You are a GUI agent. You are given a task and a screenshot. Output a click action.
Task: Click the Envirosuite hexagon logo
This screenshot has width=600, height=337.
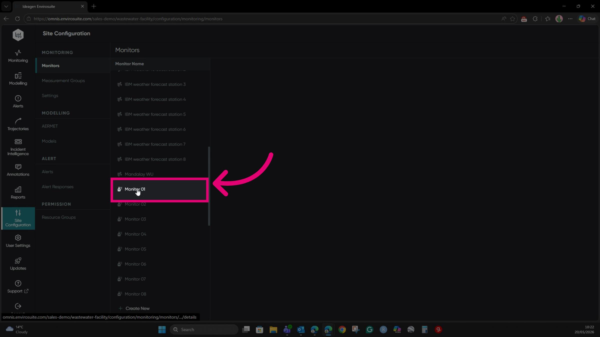(x=18, y=35)
